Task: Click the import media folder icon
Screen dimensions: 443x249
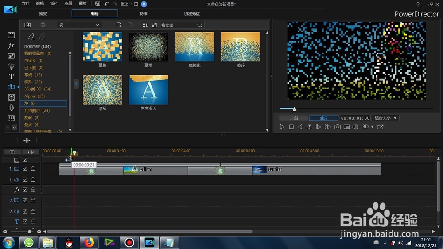Action: (x=27, y=25)
